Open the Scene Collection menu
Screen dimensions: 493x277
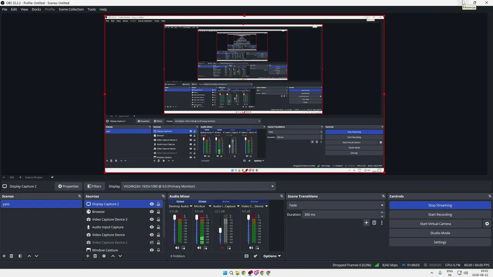pos(71,9)
